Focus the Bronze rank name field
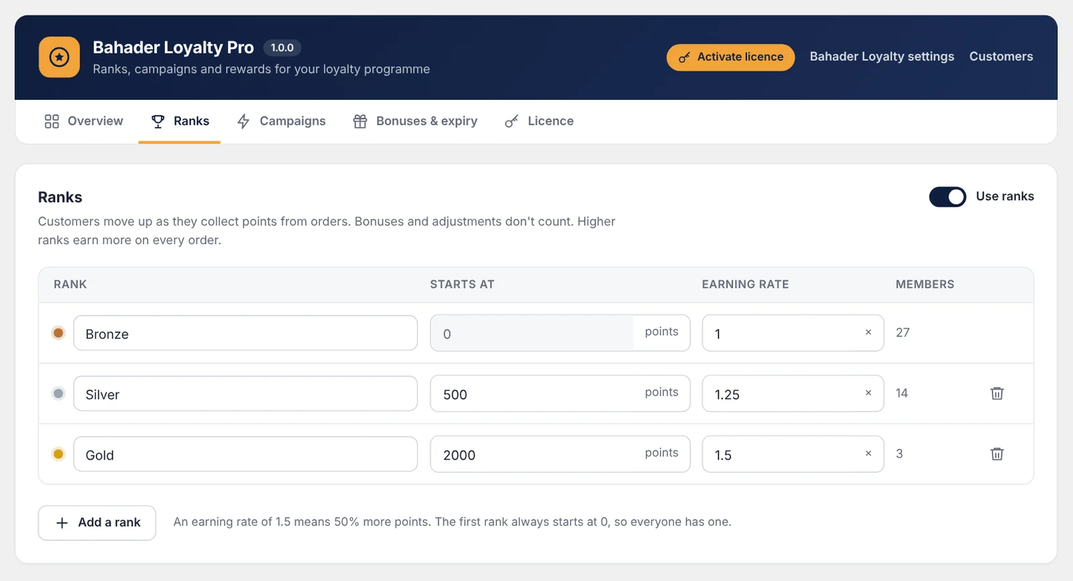Image resolution: width=1073 pixels, height=581 pixels. point(245,333)
